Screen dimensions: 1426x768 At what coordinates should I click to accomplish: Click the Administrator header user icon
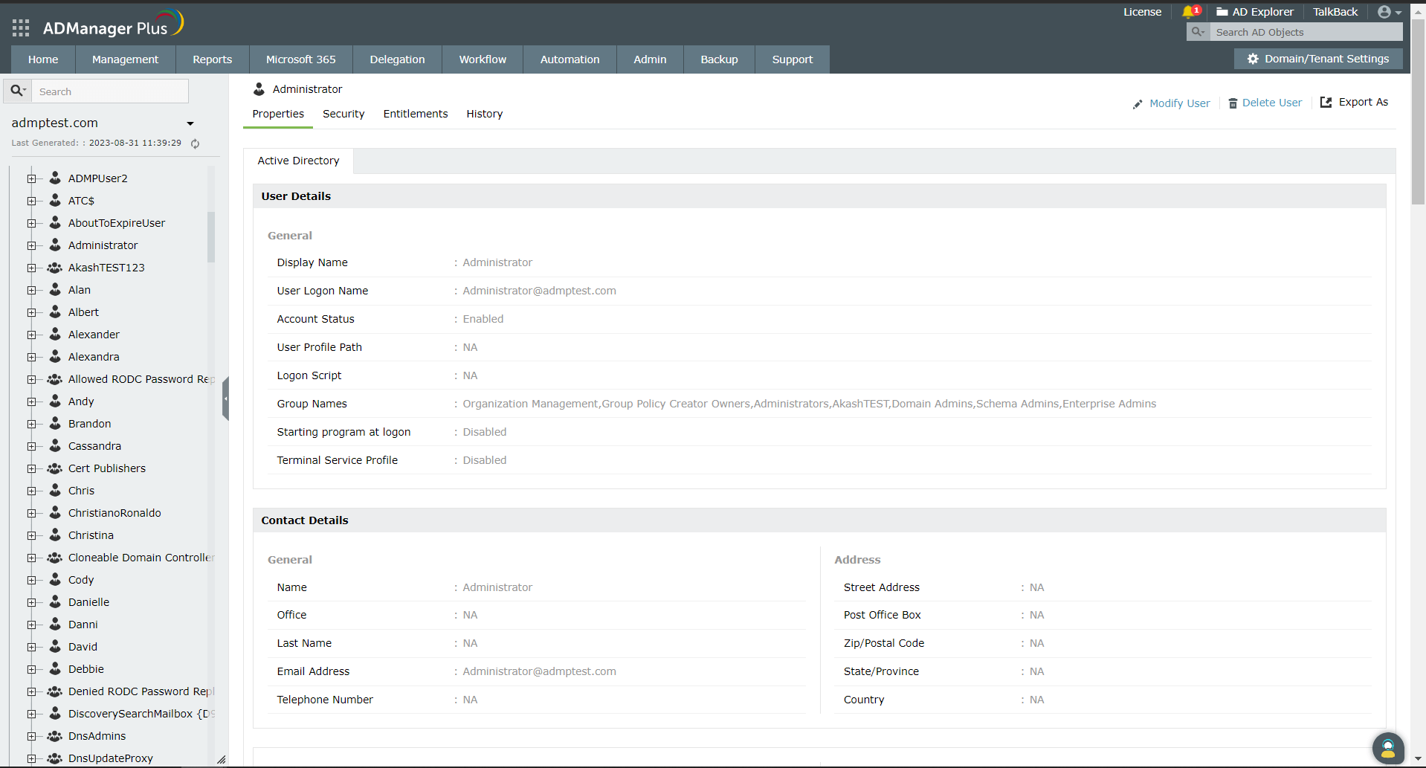pos(259,89)
